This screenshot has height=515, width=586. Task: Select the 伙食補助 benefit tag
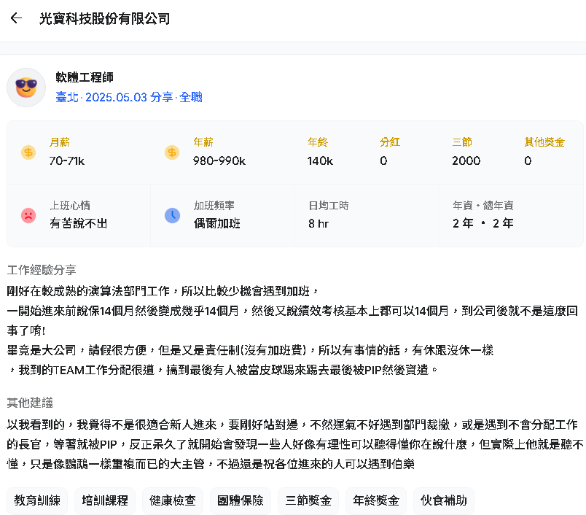click(x=444, y=500)
